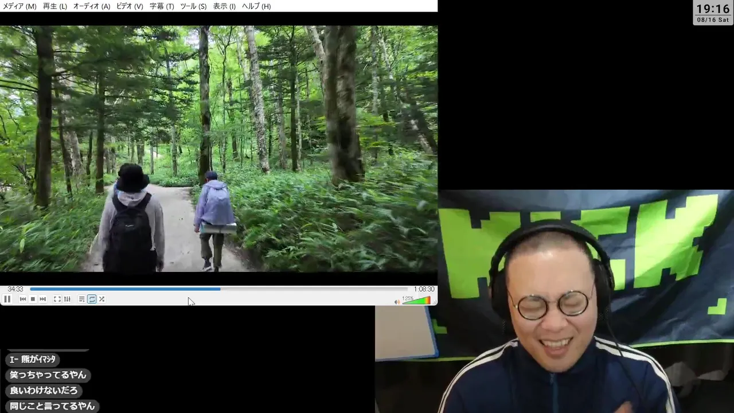The image size is (734, 413).
Task: Click the streamer webcam feed
Action: pos(555,301)
